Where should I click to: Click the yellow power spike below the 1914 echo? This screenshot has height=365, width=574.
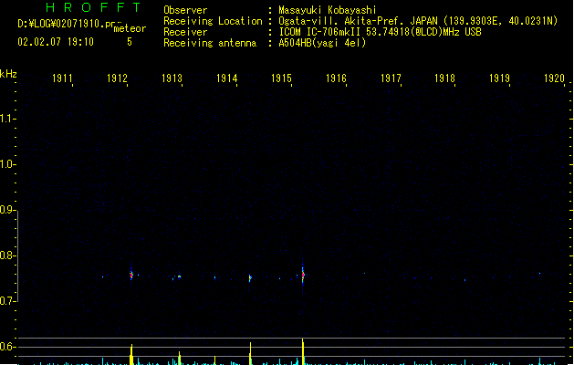(x=250, y=353)
